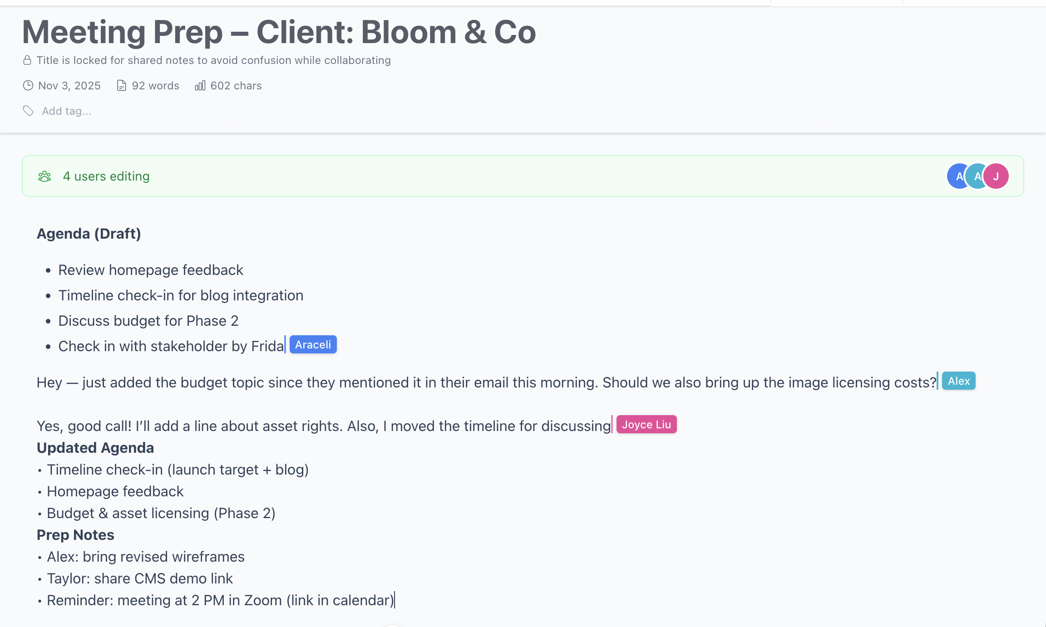
Task: Select the 4 users editing label
Action: point(106,176)
